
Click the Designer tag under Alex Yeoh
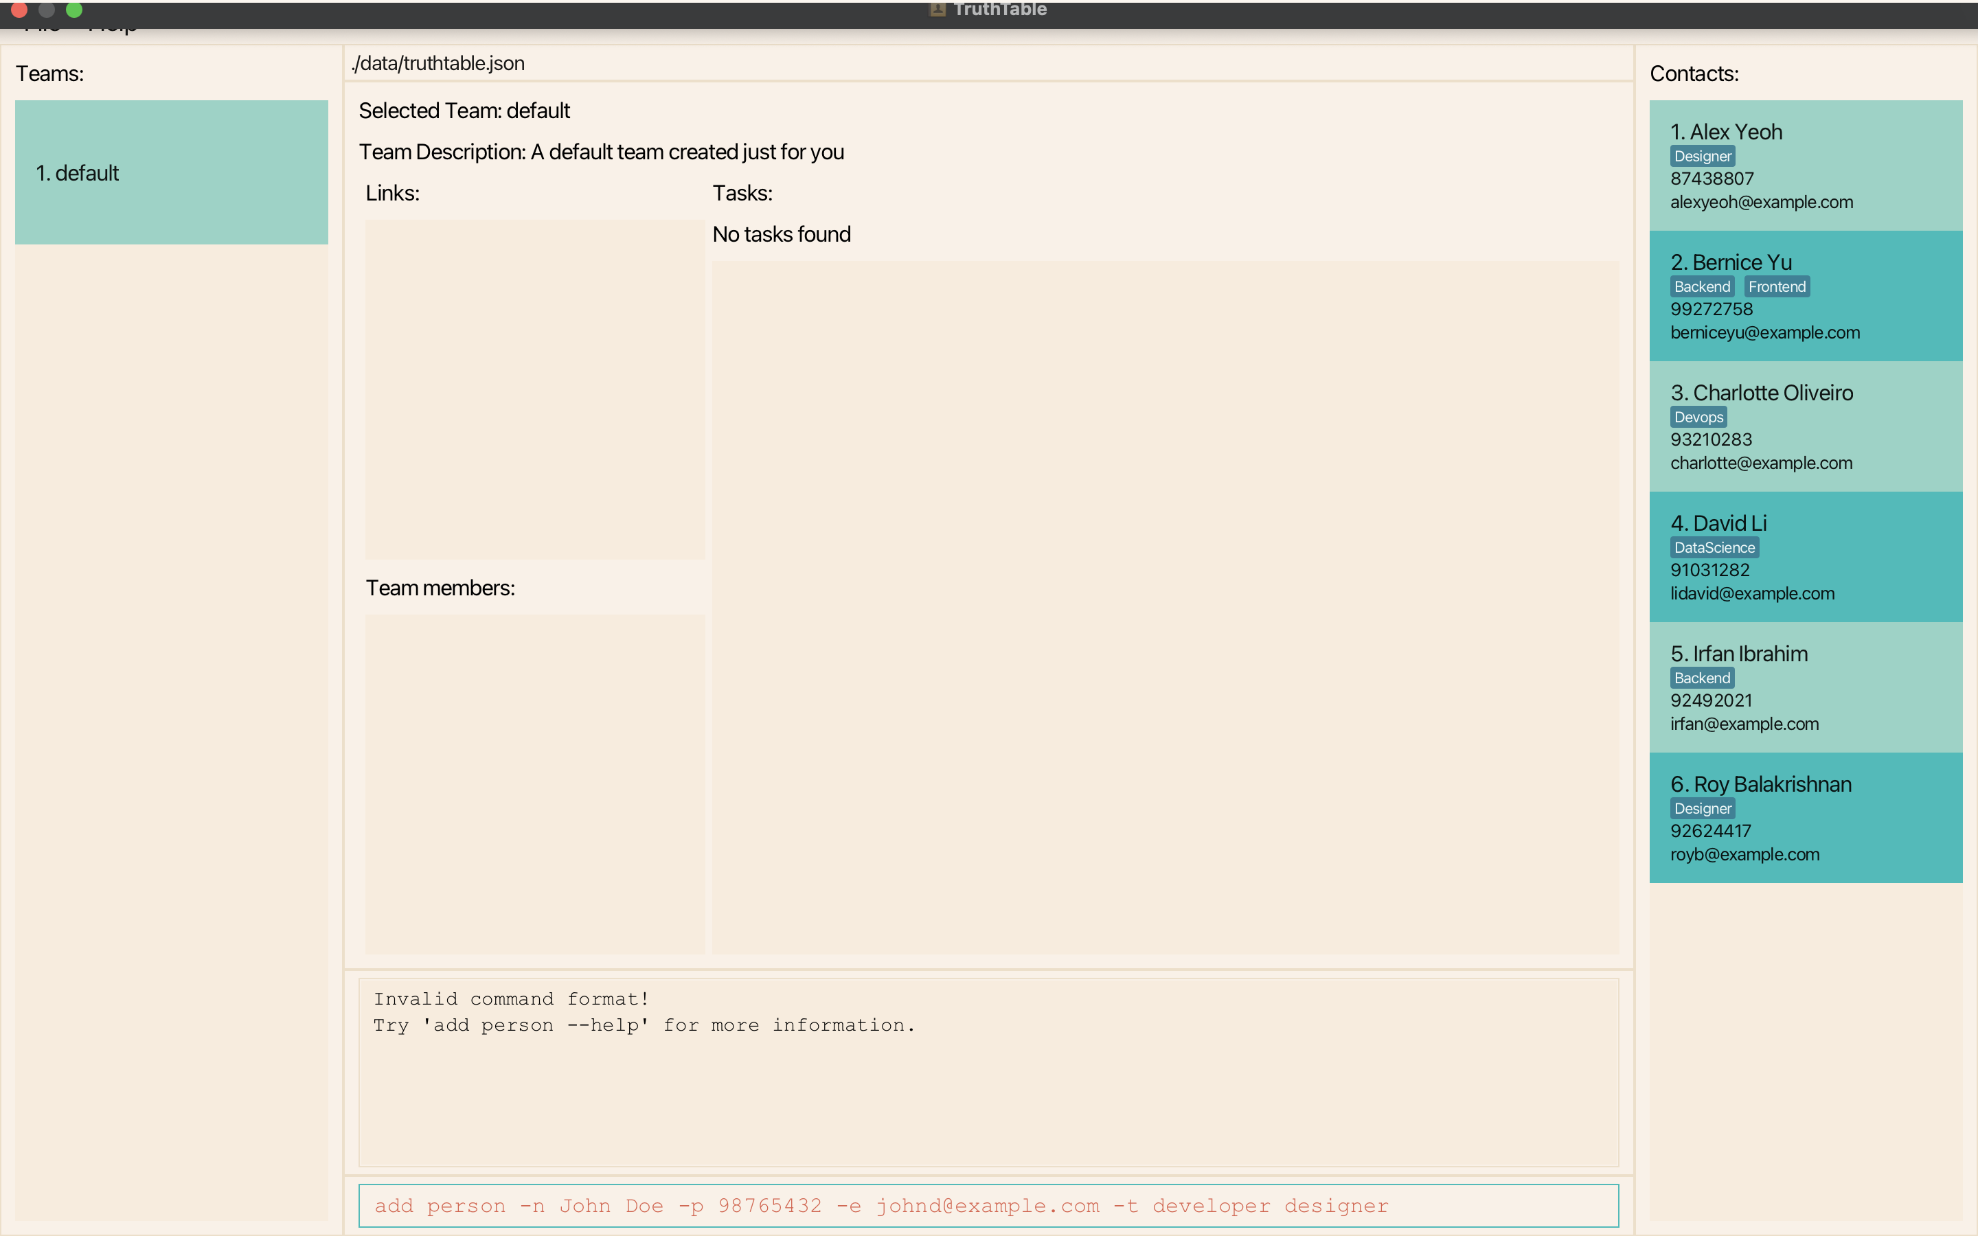pyautogui.click(x=1702, y=156)
